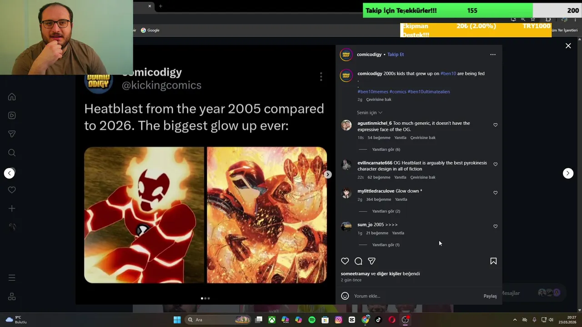Open comicodigy profile from post header
This screenshot has height=327, width=582.
point(369,54)
